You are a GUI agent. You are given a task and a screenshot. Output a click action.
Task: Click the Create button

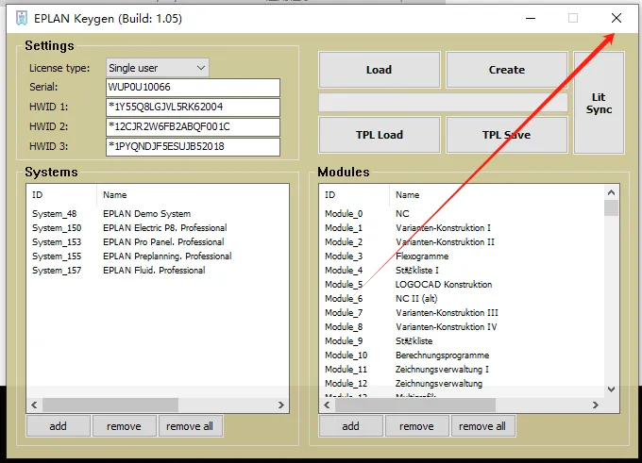(506, 70)
